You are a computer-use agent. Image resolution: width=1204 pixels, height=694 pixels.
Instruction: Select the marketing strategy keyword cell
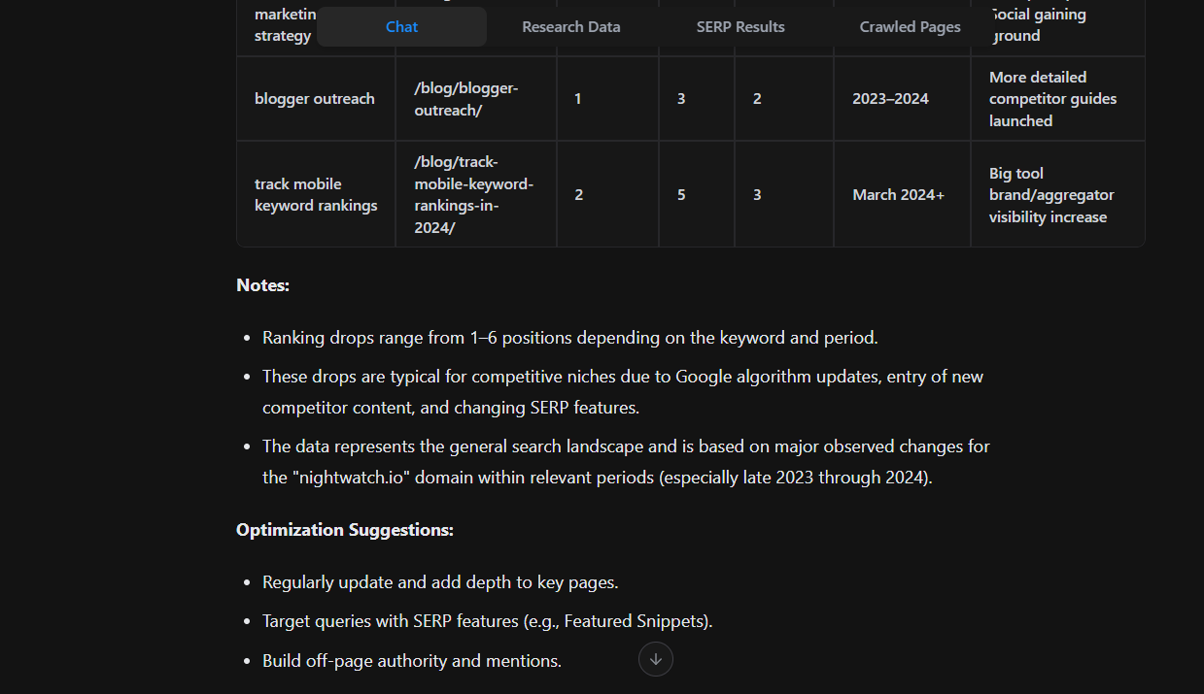tap(285, 24)
